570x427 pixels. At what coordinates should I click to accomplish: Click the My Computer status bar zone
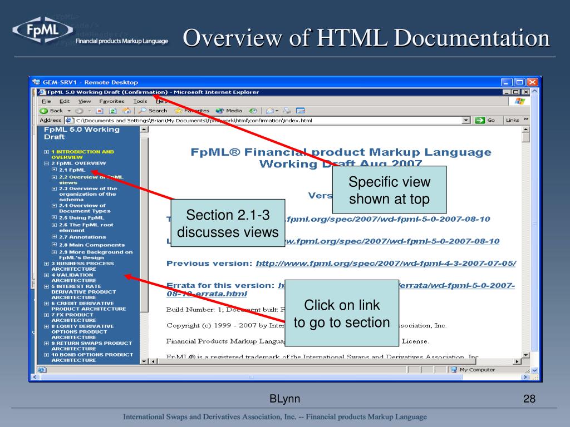[x=473, y=370]
